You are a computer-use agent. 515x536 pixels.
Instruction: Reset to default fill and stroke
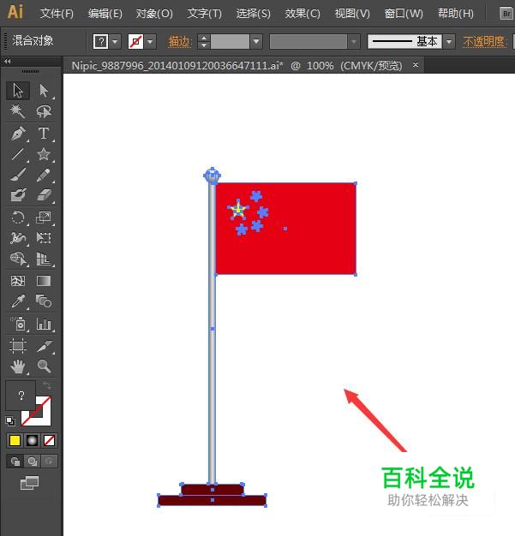(x=10, y=420)
